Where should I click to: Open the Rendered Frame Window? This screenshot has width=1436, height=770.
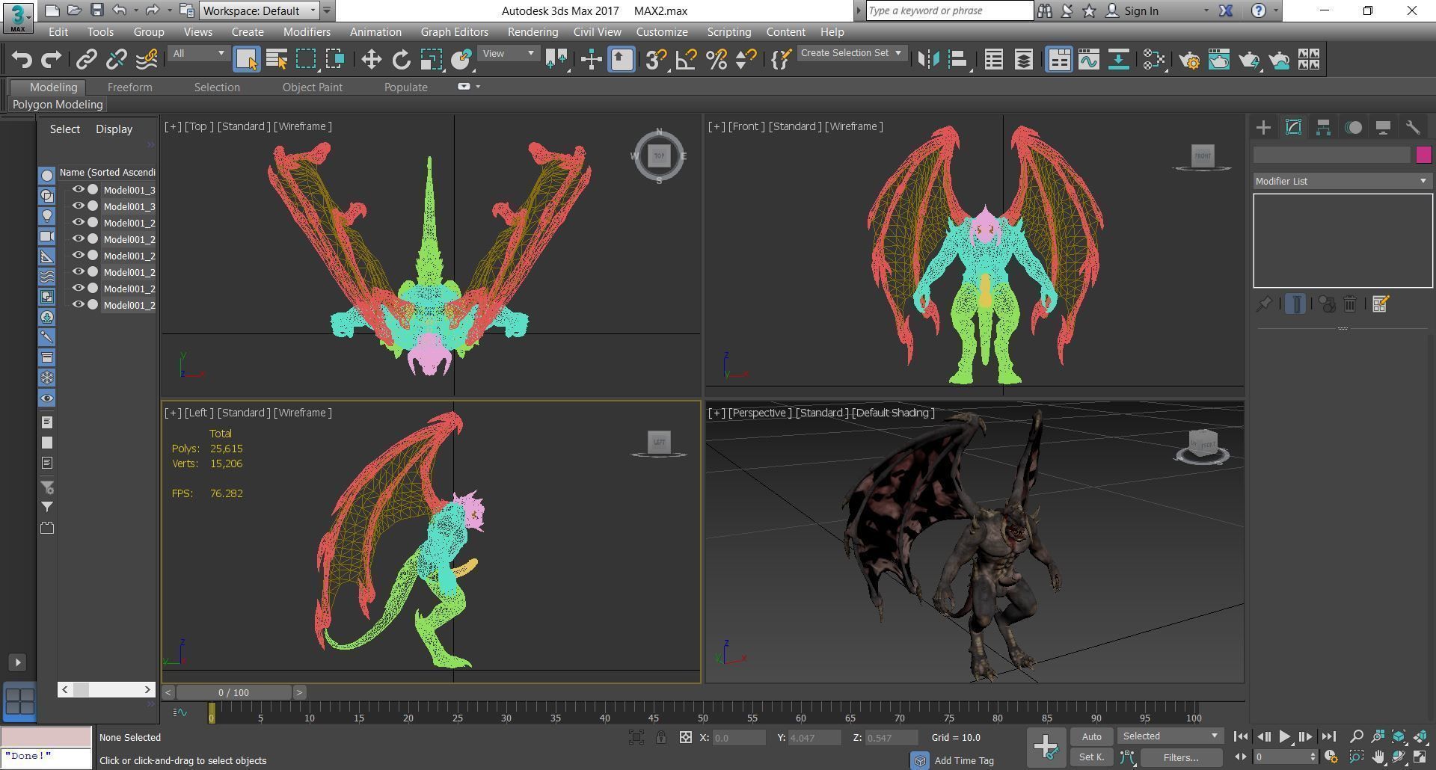pyautogui.click(x=1219, y=60)
